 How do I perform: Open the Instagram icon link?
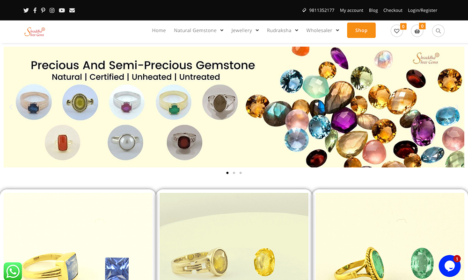click(52, 10)
